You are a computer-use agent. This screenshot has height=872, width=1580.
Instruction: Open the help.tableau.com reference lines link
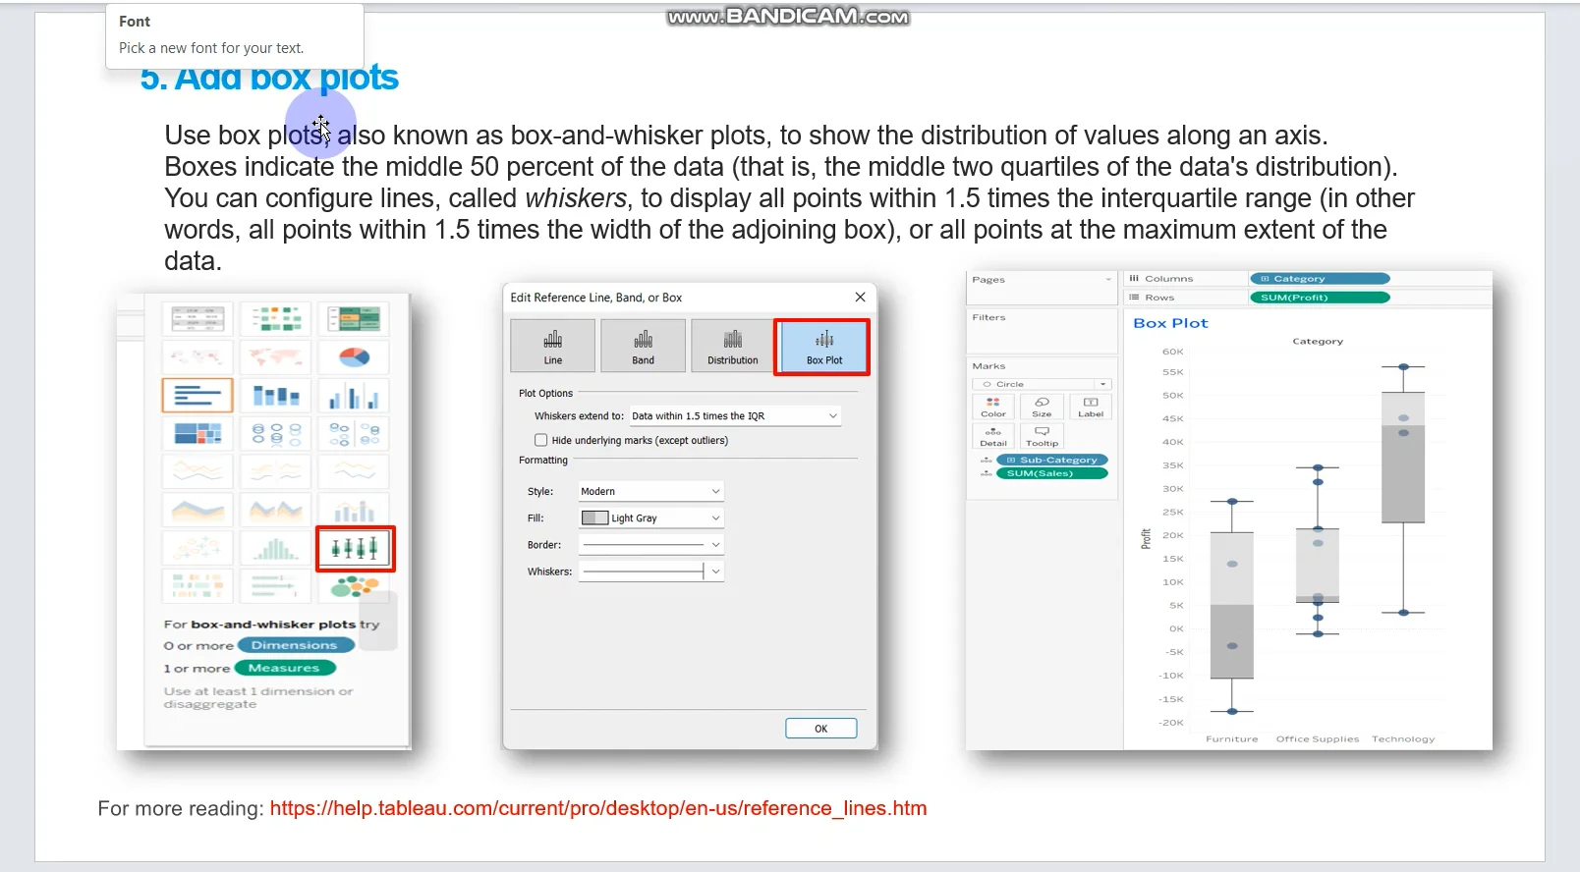coord(598,808)
